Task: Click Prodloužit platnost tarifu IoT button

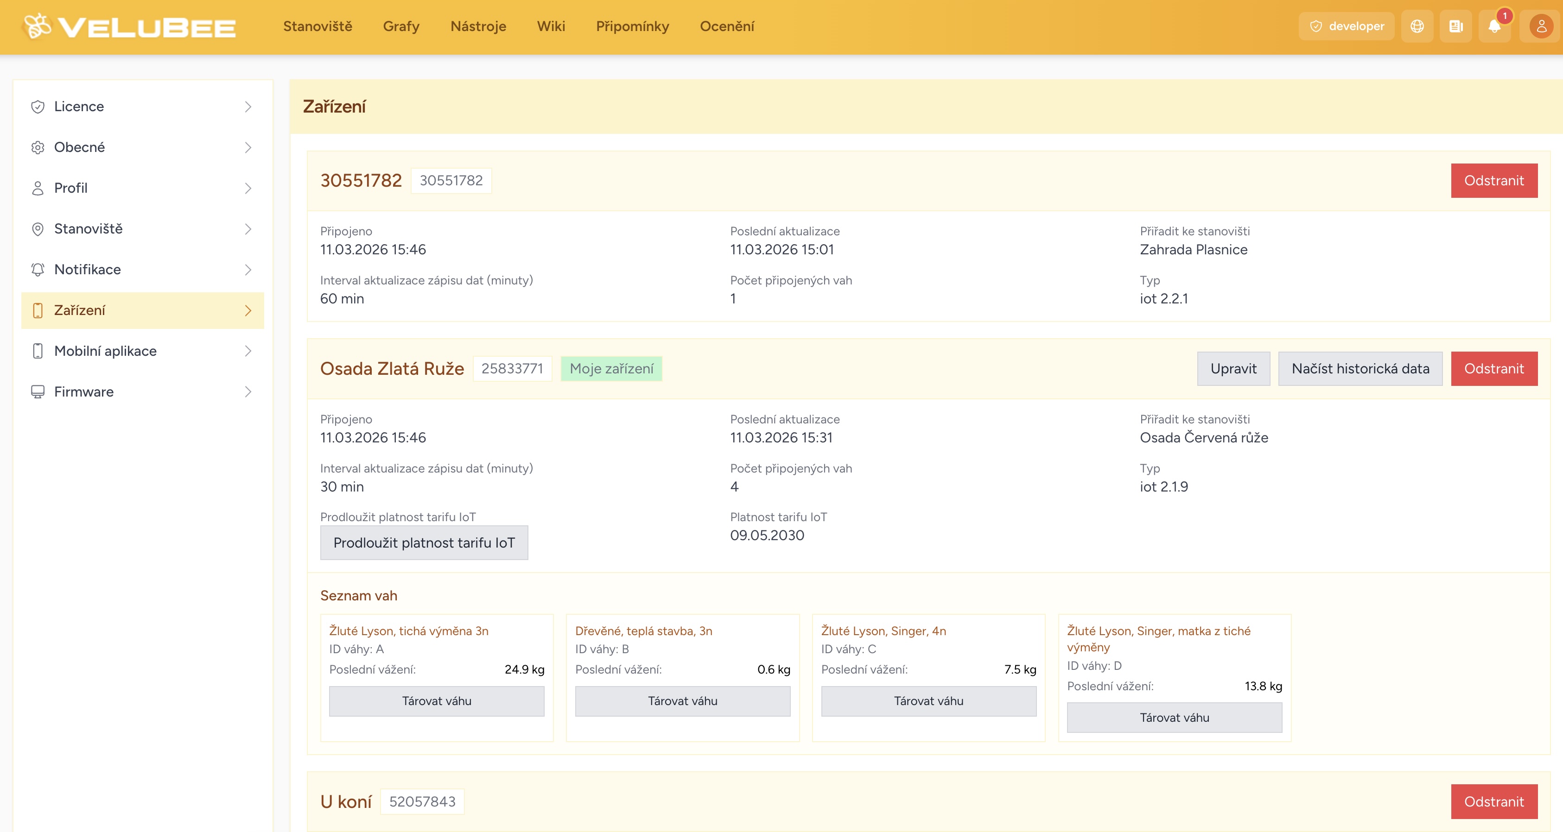Action: pyautogui.click(x=424, y=543)
